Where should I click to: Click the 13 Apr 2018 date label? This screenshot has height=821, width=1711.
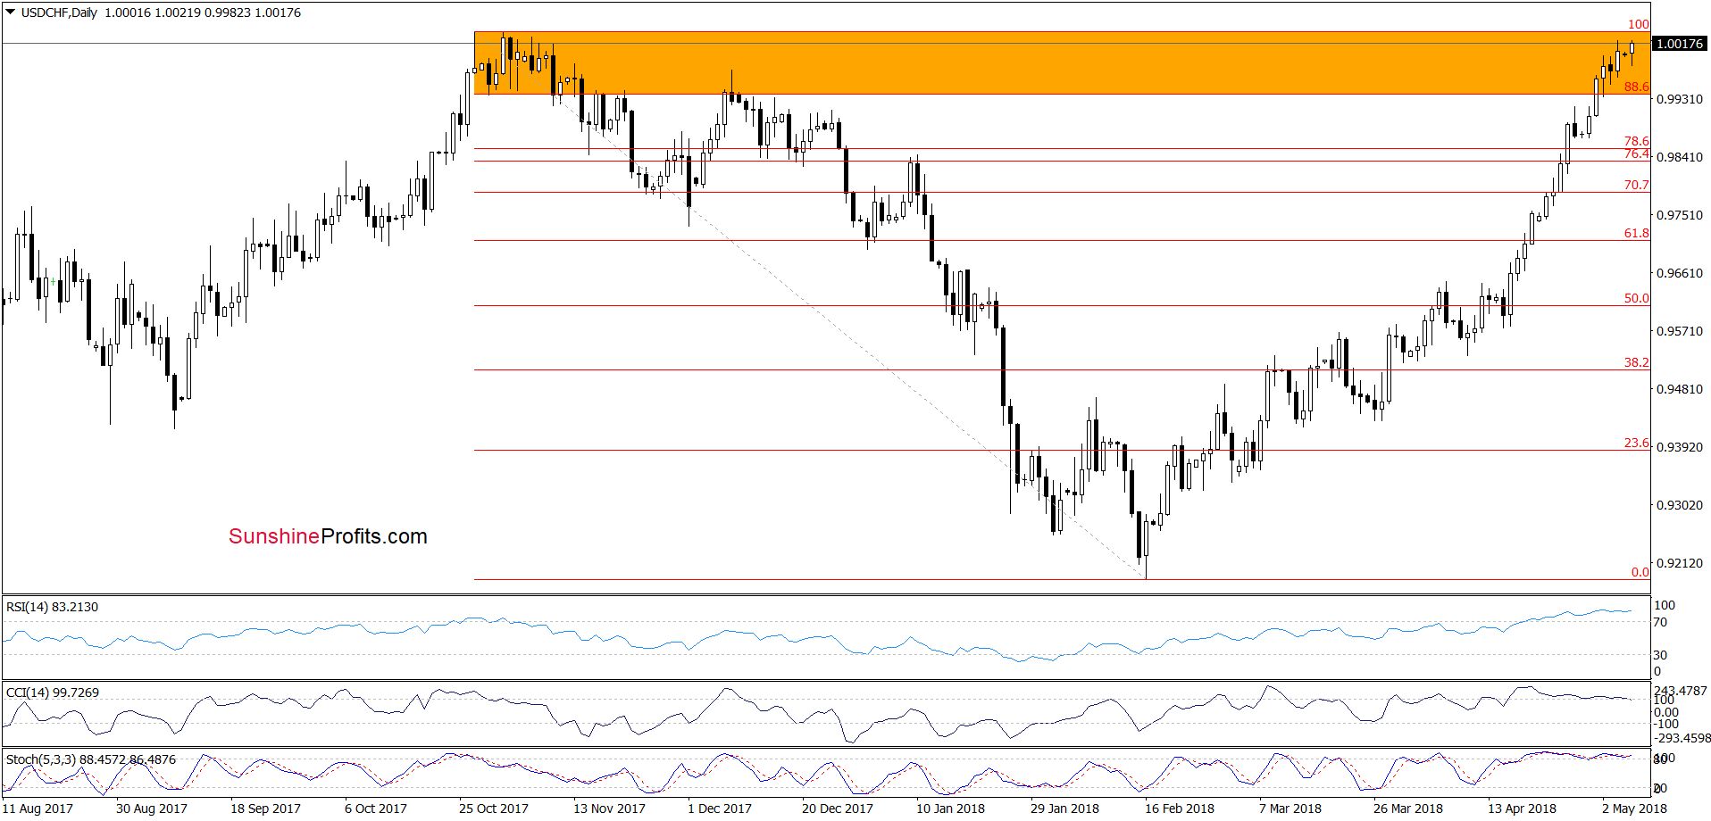pyautogui.click(x=1522, y=809)
